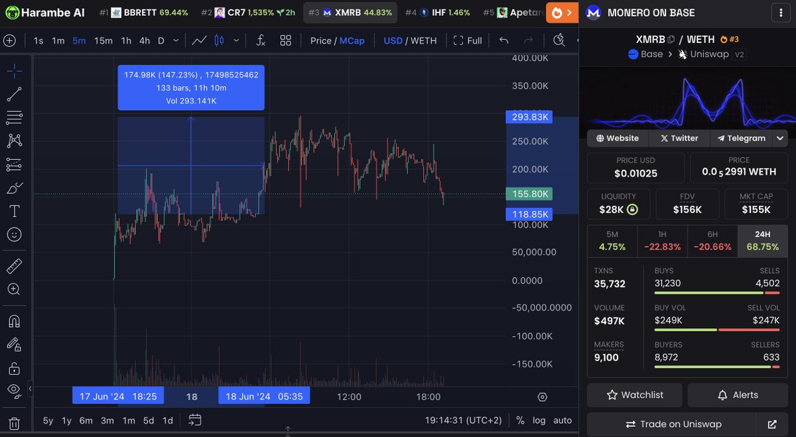The height and width of the screenshot is (437, 796).
Task: Select the pattern drawing tool
Action: click(14, 141)
